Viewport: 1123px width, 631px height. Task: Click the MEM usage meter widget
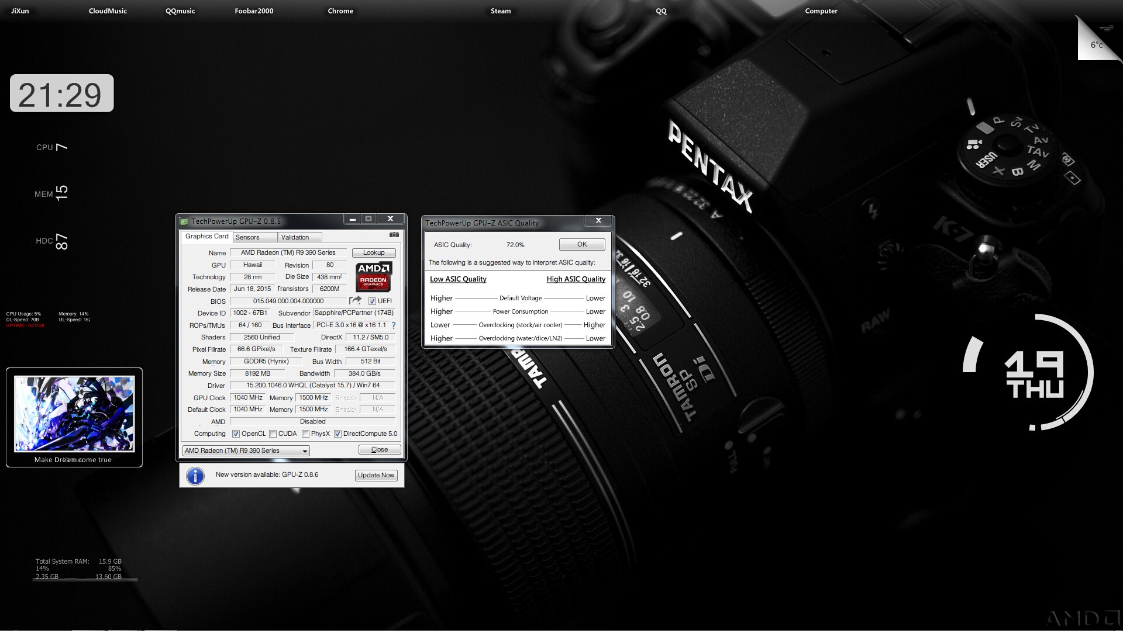(51, 193)
